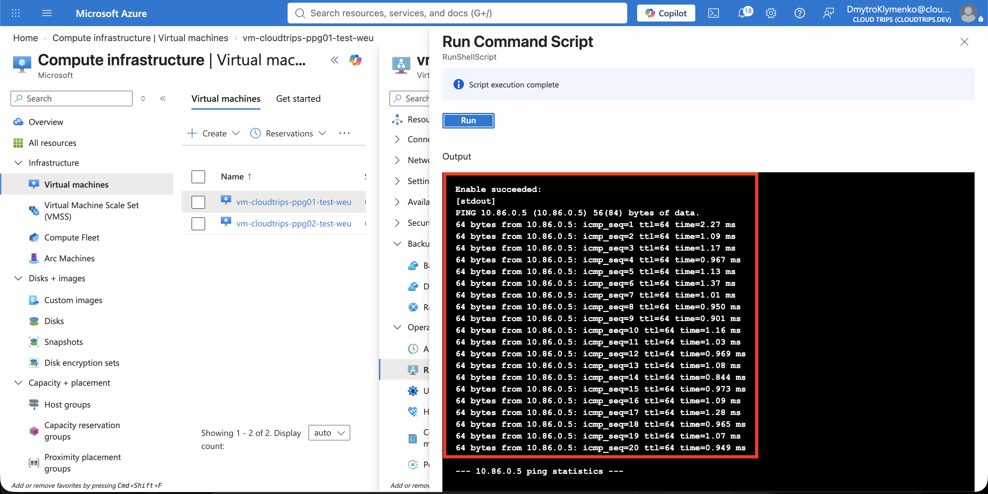988x494 pixels.
Task: Click the Copilot icon beside Compute infrastructure title
Action: (x=355, y=60)
